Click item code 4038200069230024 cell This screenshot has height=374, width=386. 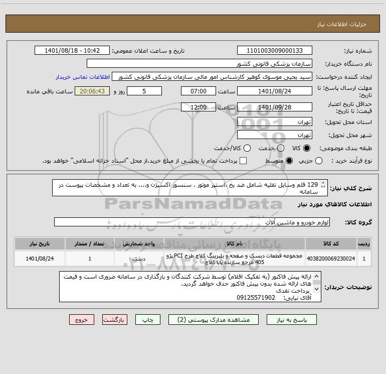331,259
